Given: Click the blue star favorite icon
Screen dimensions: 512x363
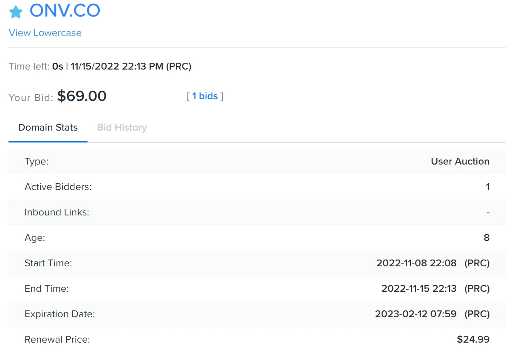Looking at the screenshot, I should pyautogui.click(x=16, y=12).
